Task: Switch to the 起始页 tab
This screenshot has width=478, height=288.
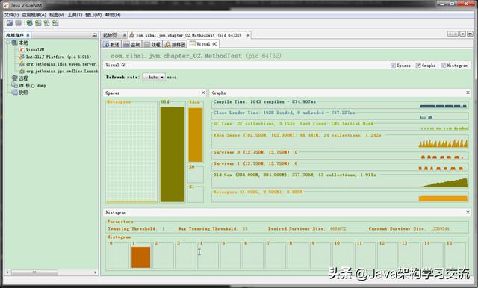Action: click(x=110, y=35)
